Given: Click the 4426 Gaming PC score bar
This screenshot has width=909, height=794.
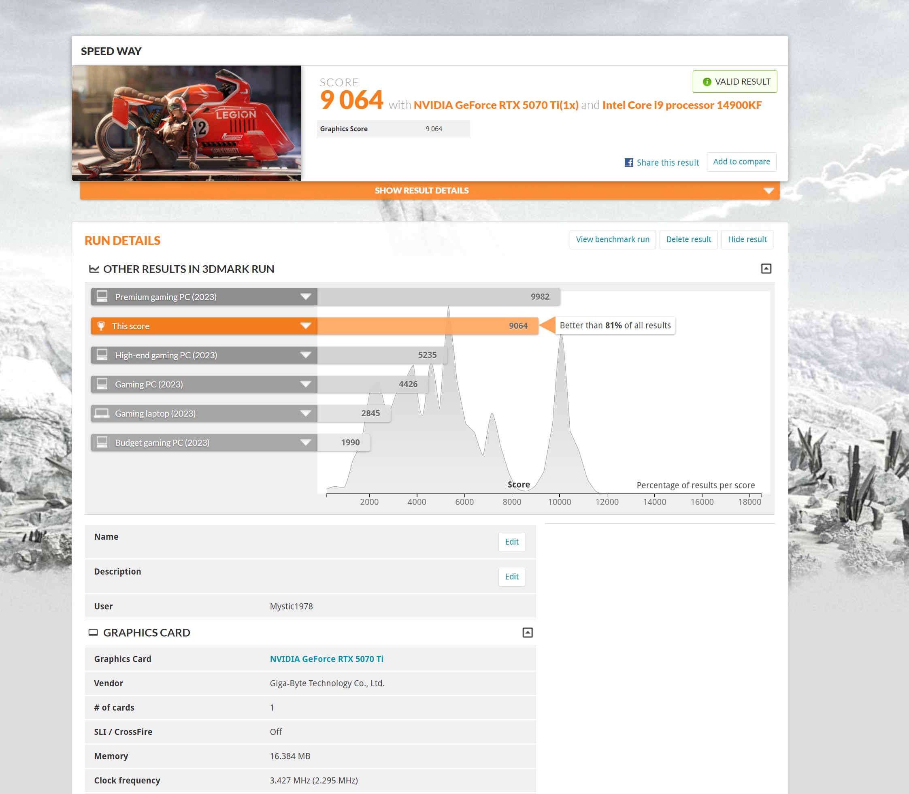Looking at the screenshot, I should click(x=373, y=384).
